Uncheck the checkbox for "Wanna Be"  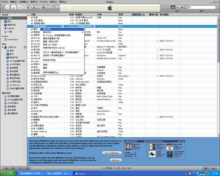point(32,111)
